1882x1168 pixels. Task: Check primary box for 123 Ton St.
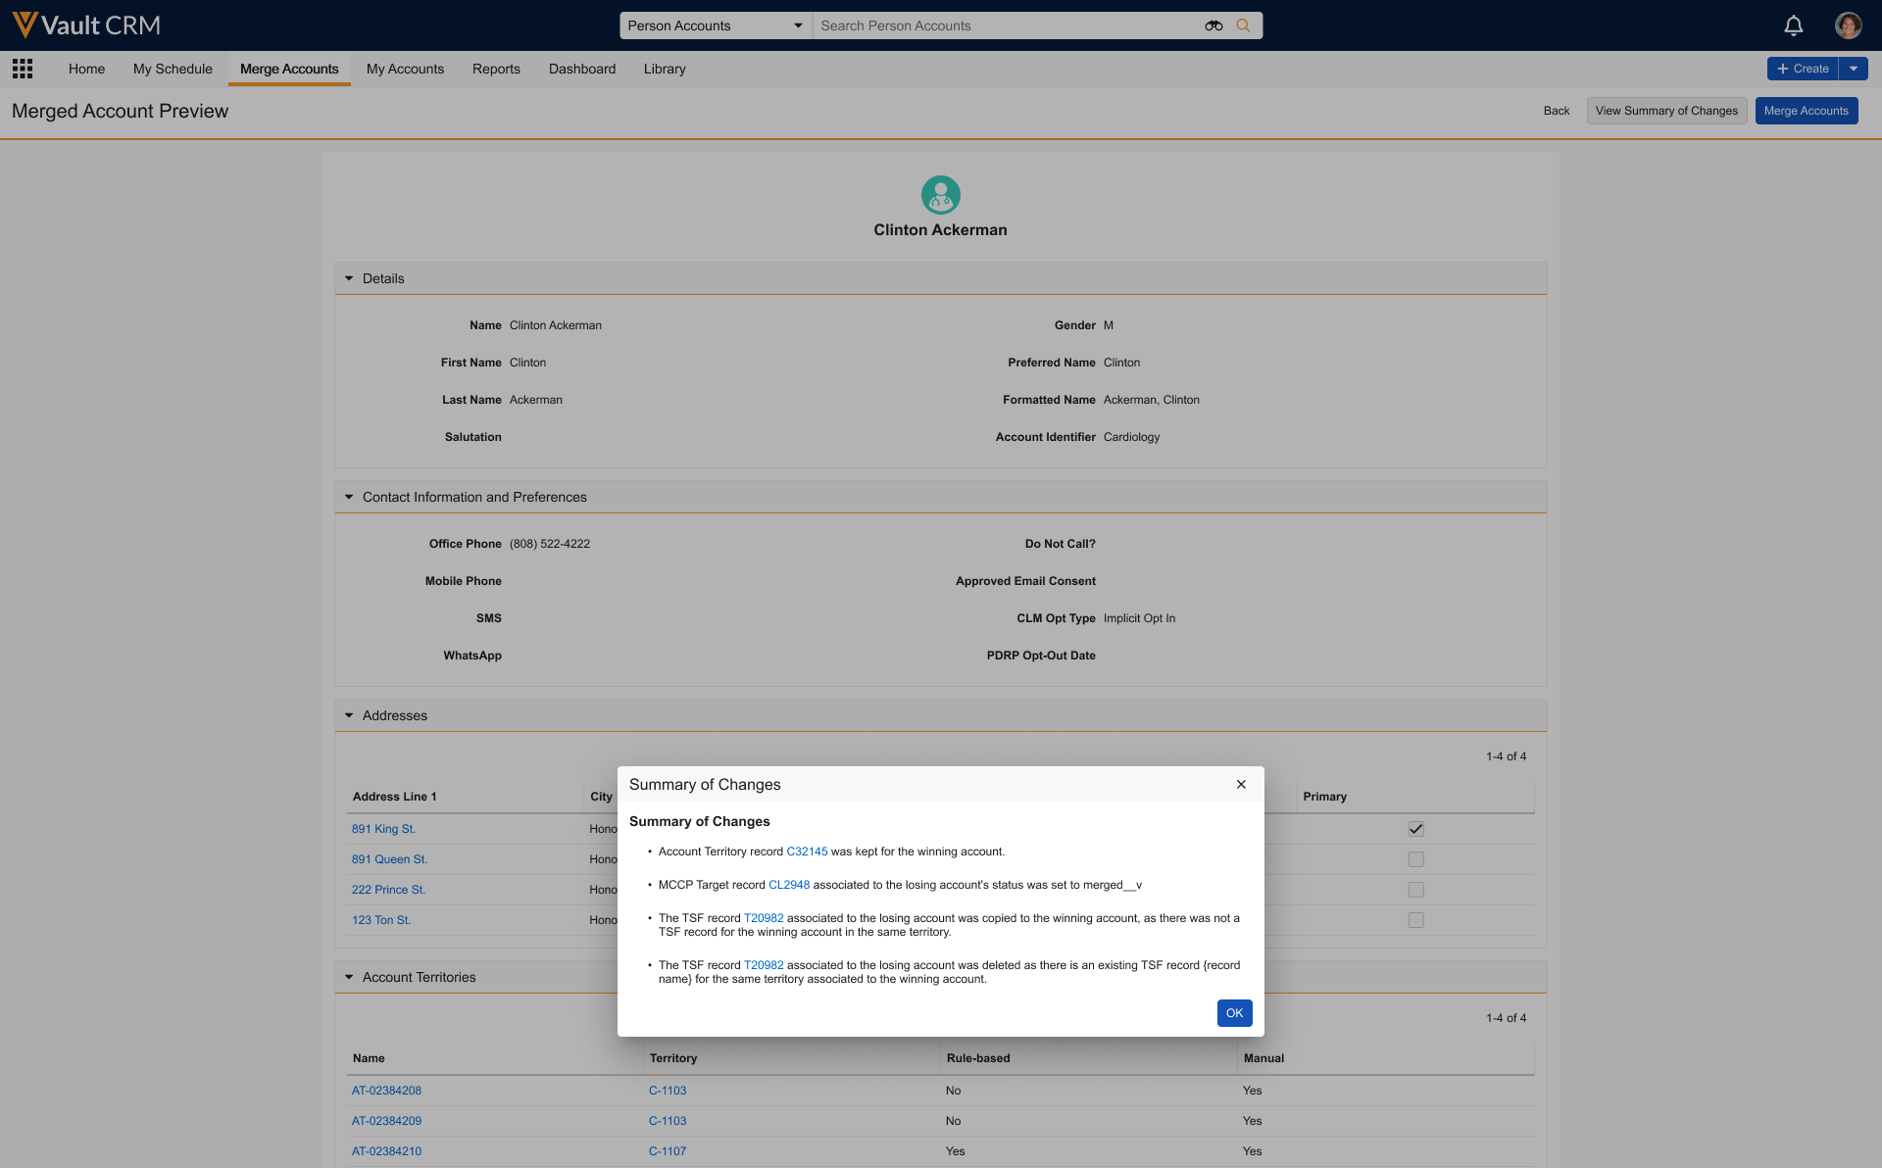click(1415, 920)
